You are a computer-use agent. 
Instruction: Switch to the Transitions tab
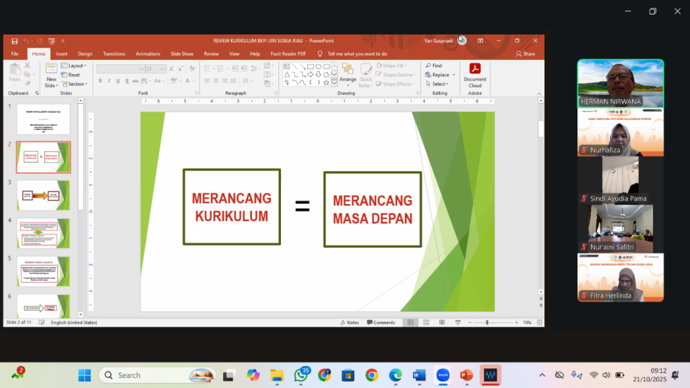(x=114, y=53)
